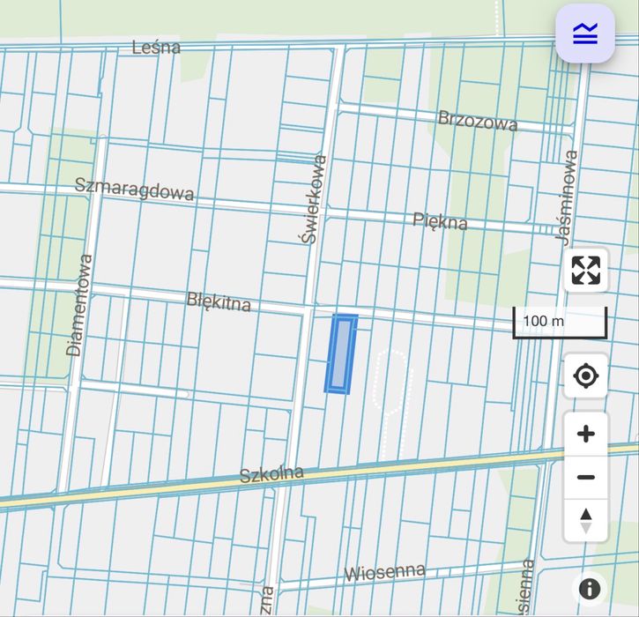
Task: Click the Świerkowa street label
Action: click(x=314, y=199)
